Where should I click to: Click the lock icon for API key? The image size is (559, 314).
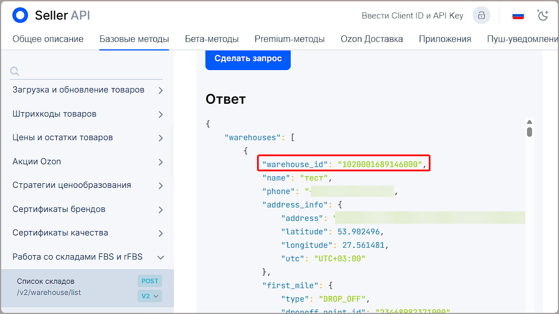[x=481, y=16]
